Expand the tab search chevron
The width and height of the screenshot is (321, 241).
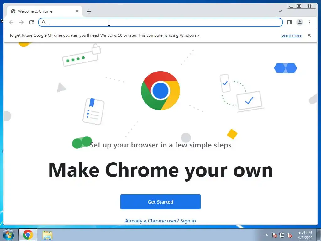(280, 11)
